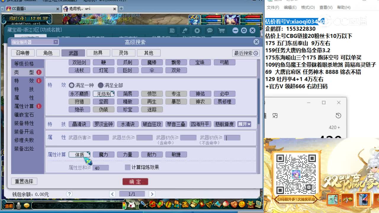The image size is (379, 213).
Task: Jump to 装备特性 section in sidebar
Action: pos(24,123)
